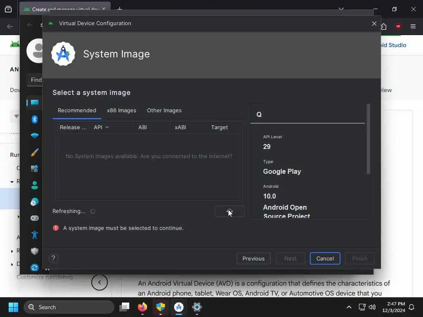Click the refresh button near the cursor
Screen dimensions: 423x317
pyautogui.click(x=230, y=211)
